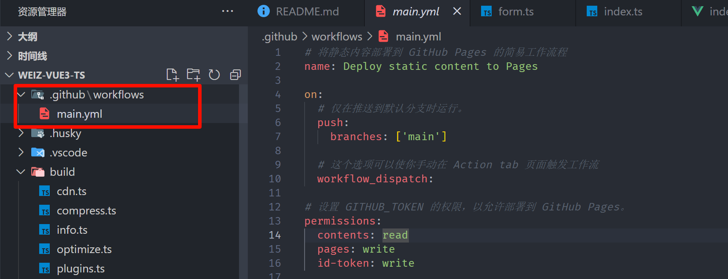Click line number 1 in gutter
This screenshot has height=279, width=728.
[x=278, y=52]
